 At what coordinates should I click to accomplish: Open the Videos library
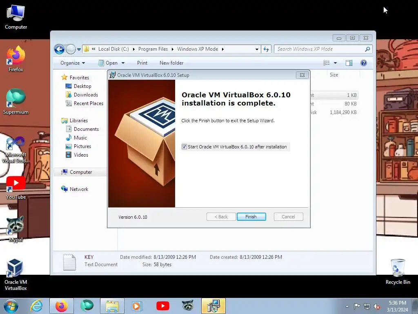click(x=81, y=155)
